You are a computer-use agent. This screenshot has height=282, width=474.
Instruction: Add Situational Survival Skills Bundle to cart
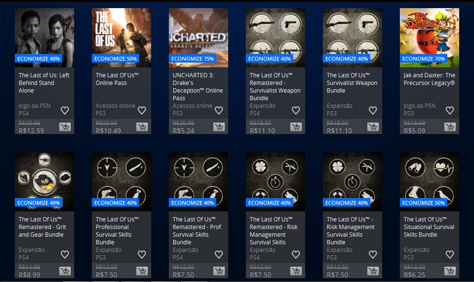coord(450,271)
